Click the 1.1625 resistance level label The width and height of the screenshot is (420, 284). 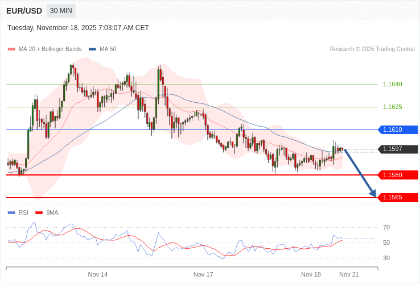393,107
